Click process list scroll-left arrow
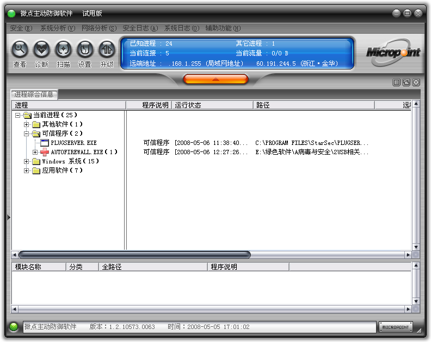Image resolution: width=431 pixels, height=342 pixels. (15, 255)
